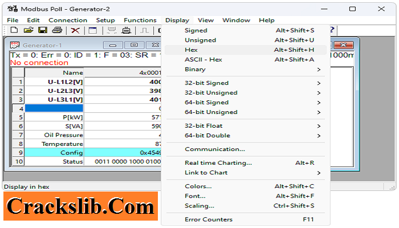
Task: Click the Modbus Poll application title icon
Action: (13, 9)
